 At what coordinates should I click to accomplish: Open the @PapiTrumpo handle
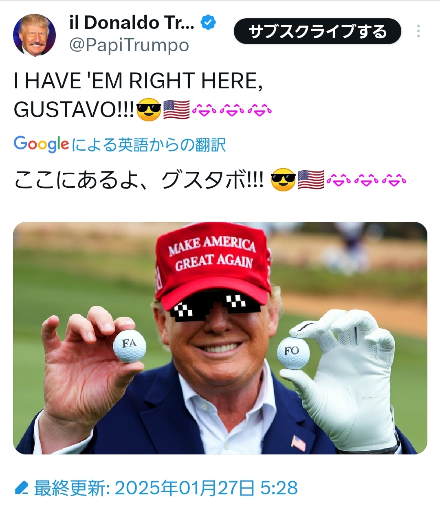click(x=129, y=45)
